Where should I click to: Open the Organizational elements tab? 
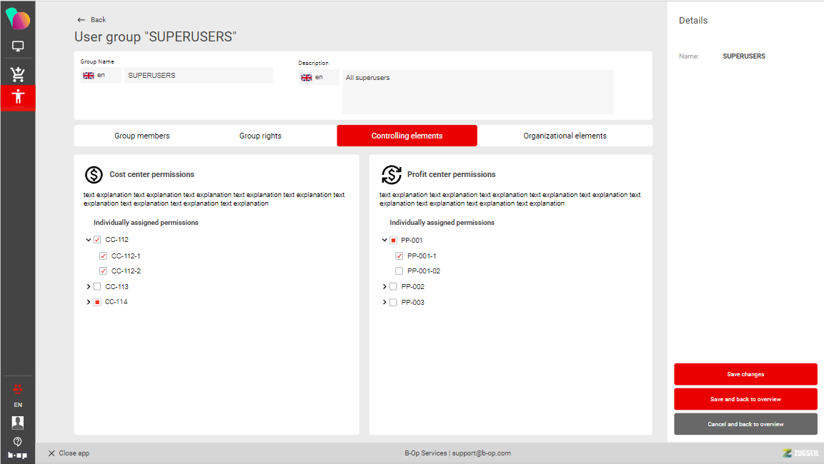tap(565, 136)
